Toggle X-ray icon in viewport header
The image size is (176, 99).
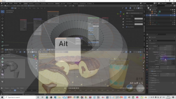[134, 8]
